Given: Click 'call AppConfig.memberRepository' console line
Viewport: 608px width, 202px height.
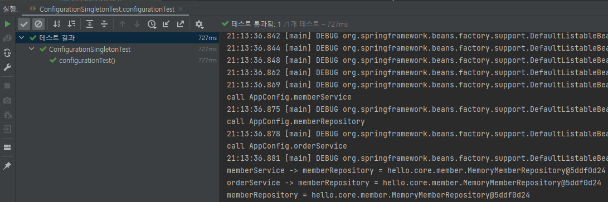Looking at the screenshot, I should coord(296,121).
